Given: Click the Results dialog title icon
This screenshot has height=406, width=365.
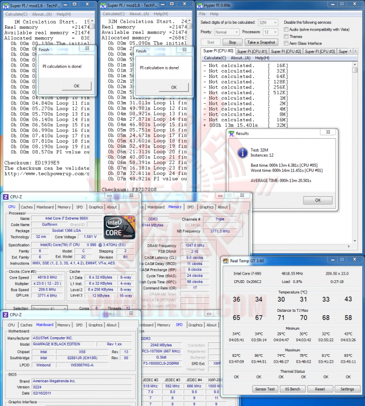Looking at the screenshot, I should [x=231, y=133].
